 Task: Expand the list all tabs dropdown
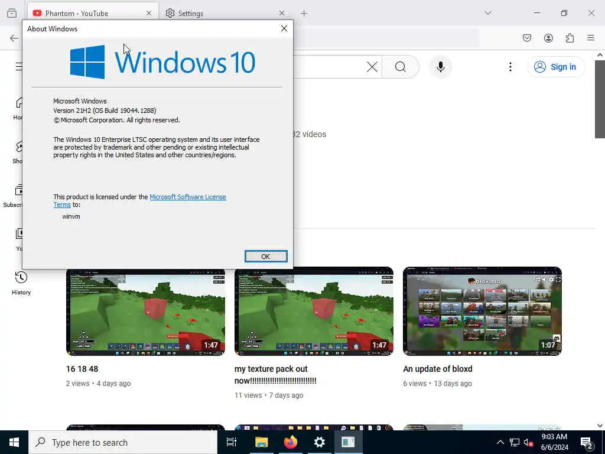tap(488, 13)
